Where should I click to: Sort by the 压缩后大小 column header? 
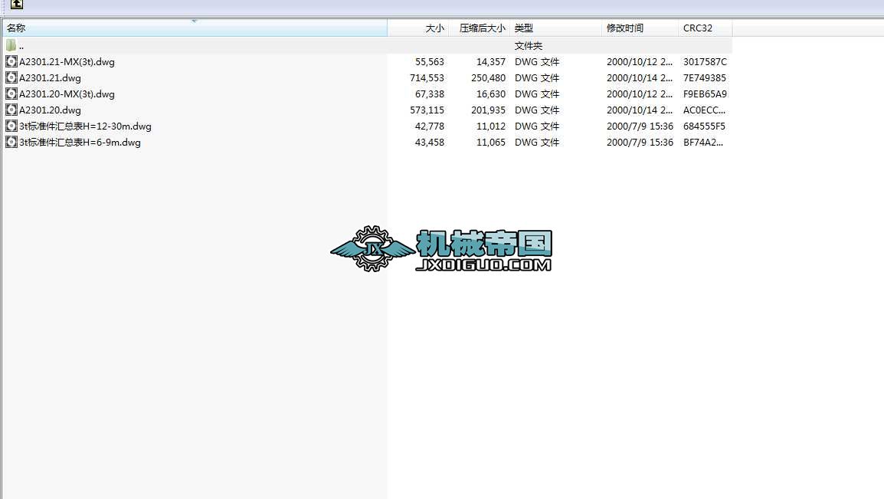tap(481, 28)
